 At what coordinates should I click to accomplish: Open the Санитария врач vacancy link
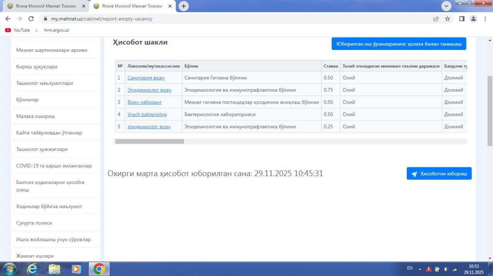tap(146, 78)
